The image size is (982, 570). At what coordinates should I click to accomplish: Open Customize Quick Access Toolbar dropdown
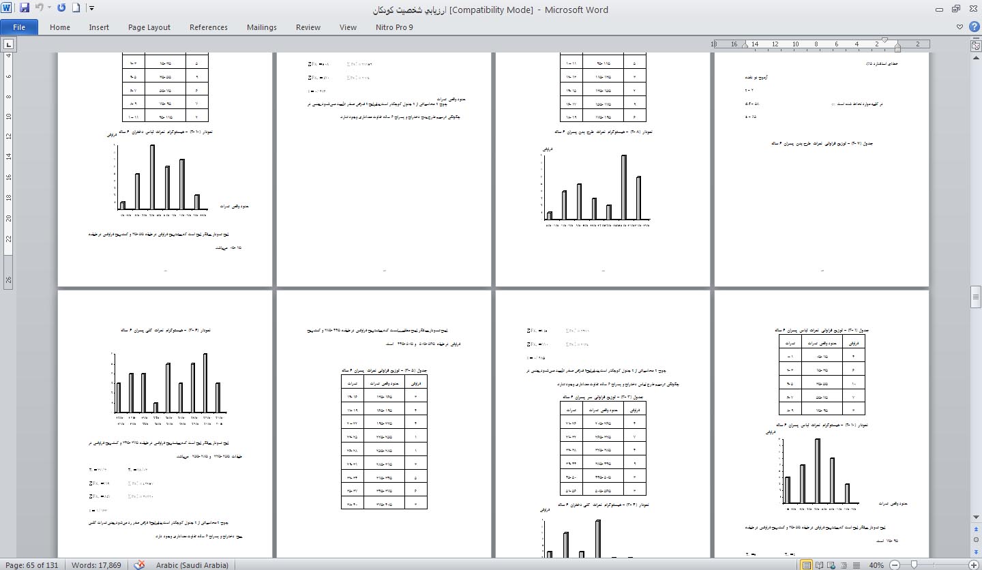[92, 9]
